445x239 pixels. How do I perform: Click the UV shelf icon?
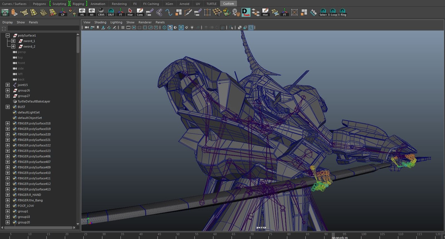pos(5,12)
